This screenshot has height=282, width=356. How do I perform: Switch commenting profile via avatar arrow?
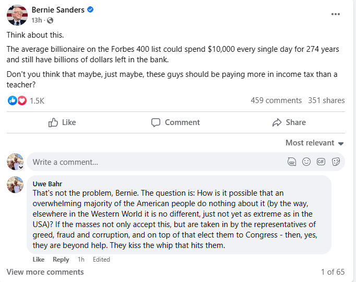tap(21, 167)
